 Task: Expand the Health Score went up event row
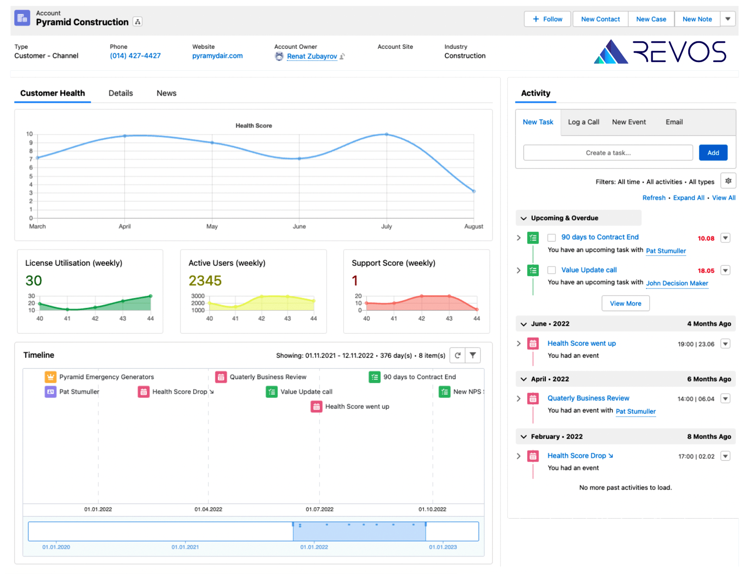coord(518,344)
